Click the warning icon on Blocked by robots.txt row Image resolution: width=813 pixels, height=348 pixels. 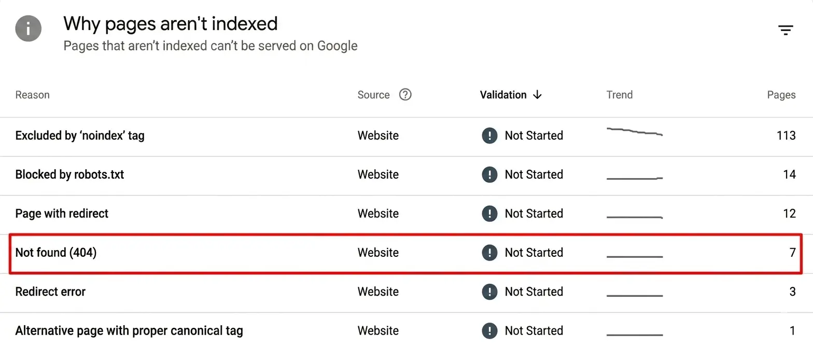point(489,175)
